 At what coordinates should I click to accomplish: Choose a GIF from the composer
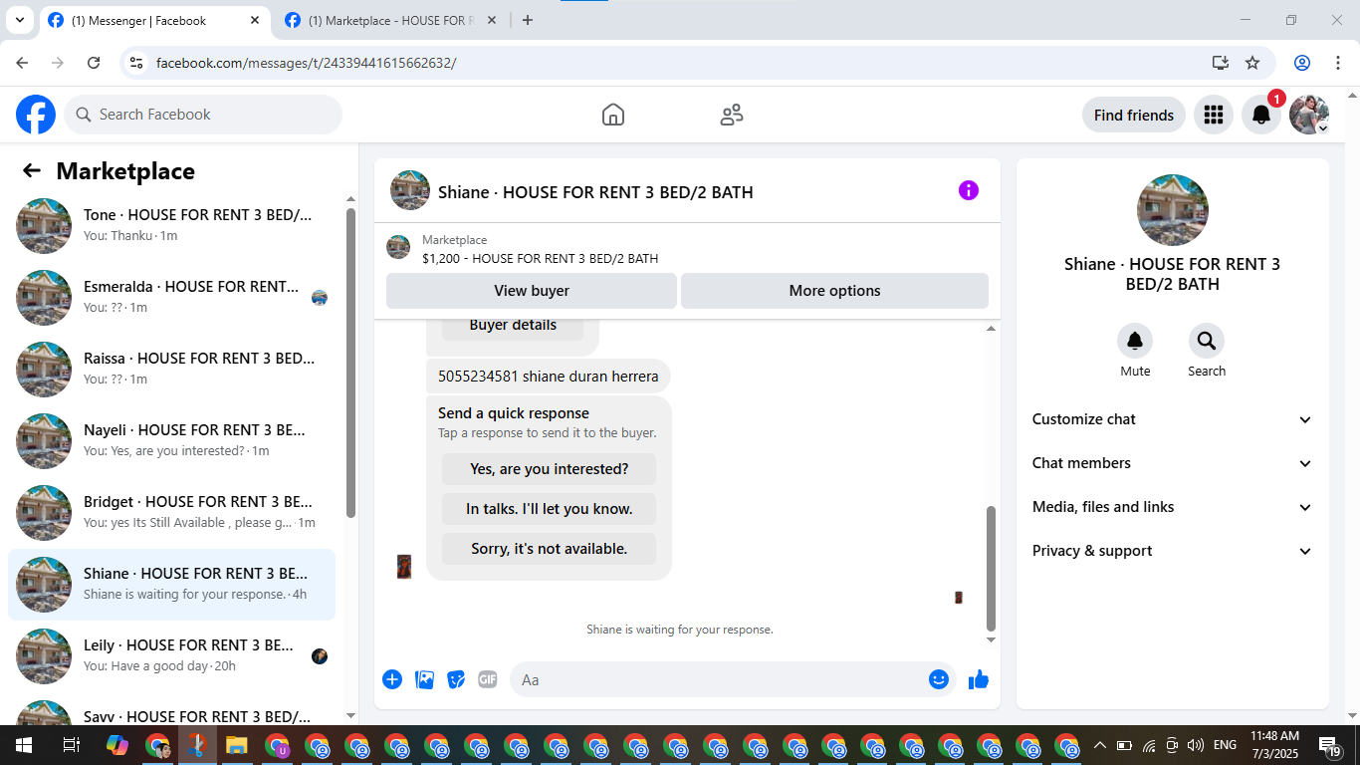(487, 679)
